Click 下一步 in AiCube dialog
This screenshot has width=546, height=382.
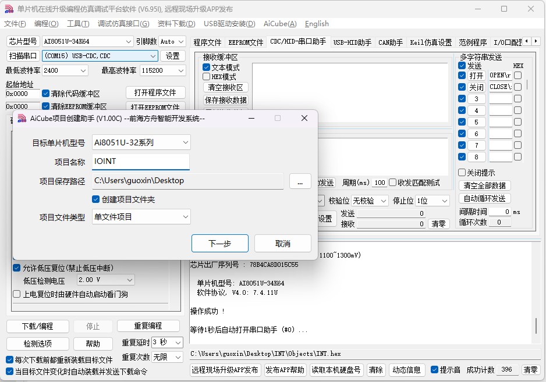click(x=219, y=243)
